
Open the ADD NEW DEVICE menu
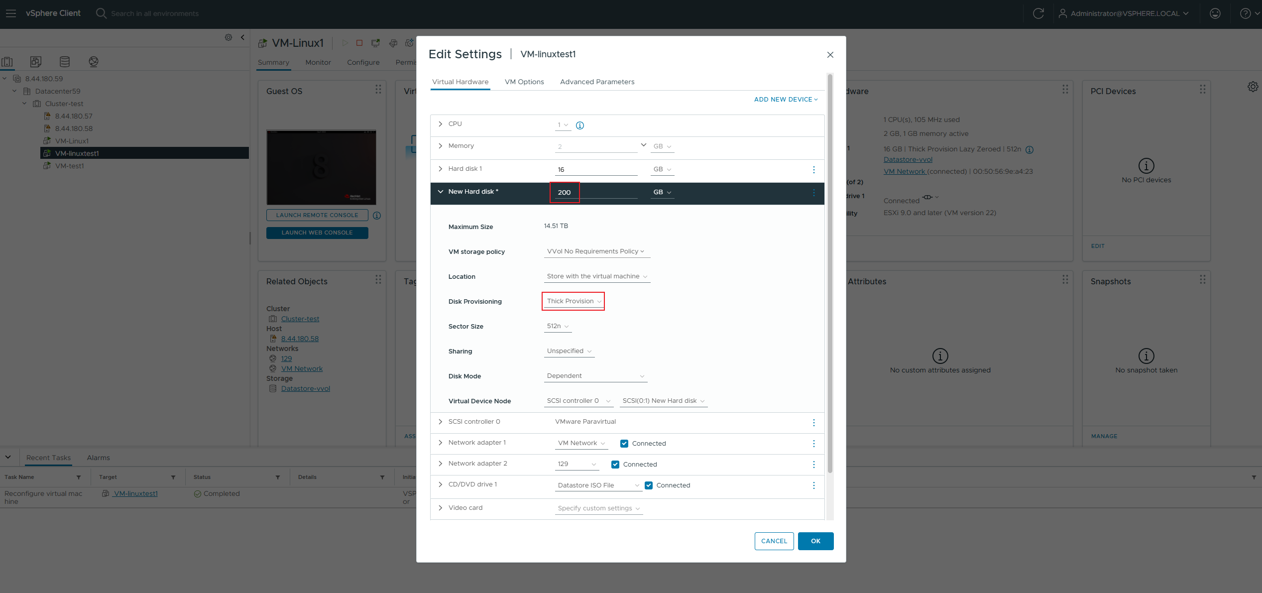click(786, 100)
